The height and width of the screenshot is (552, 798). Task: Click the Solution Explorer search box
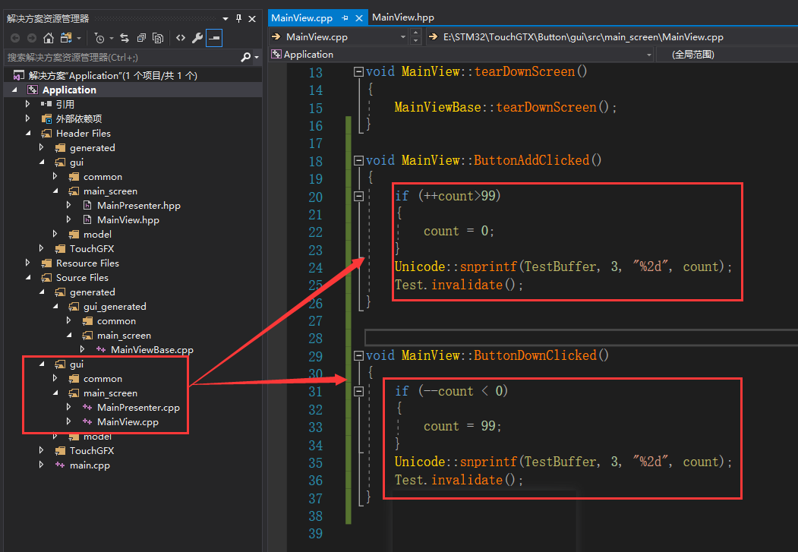click(x=122, y=58)
